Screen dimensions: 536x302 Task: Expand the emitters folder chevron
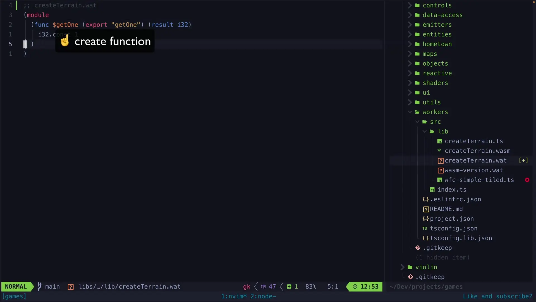[410, 25]
